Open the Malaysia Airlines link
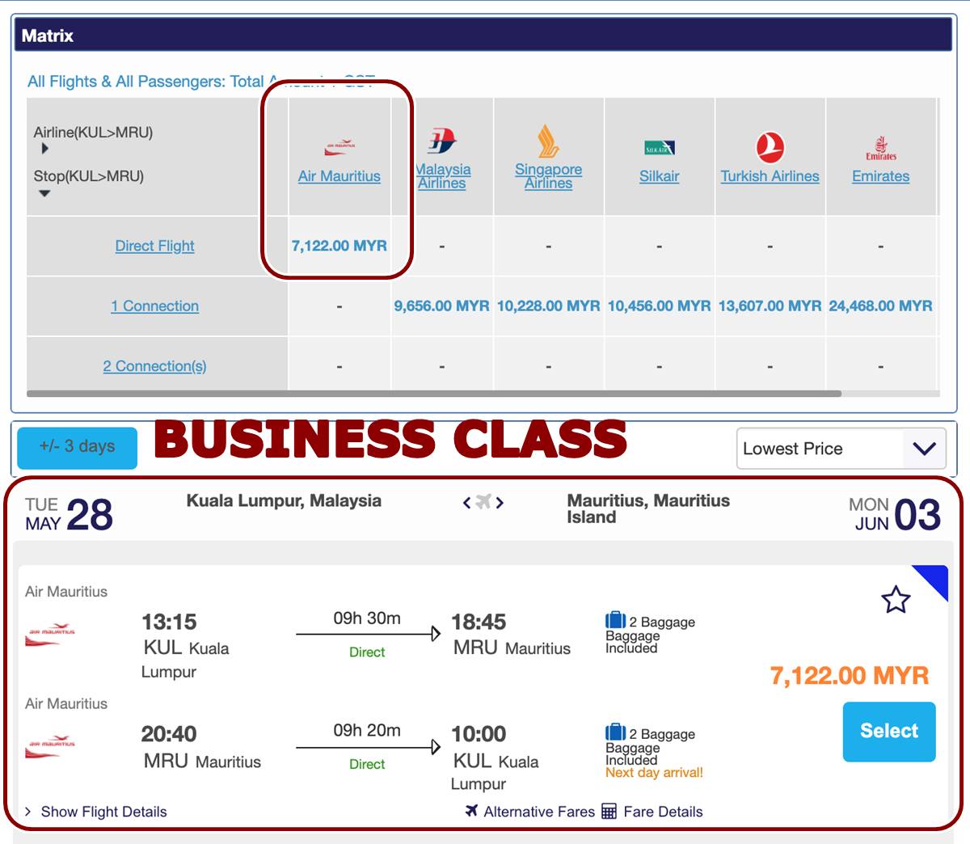 point(442,176)
